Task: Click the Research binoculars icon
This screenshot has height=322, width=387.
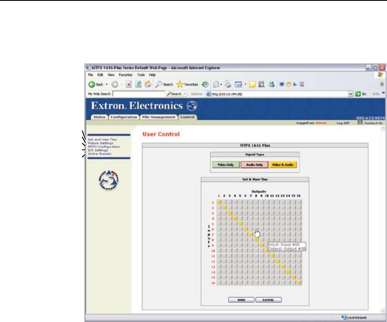Action: point(261,84)
